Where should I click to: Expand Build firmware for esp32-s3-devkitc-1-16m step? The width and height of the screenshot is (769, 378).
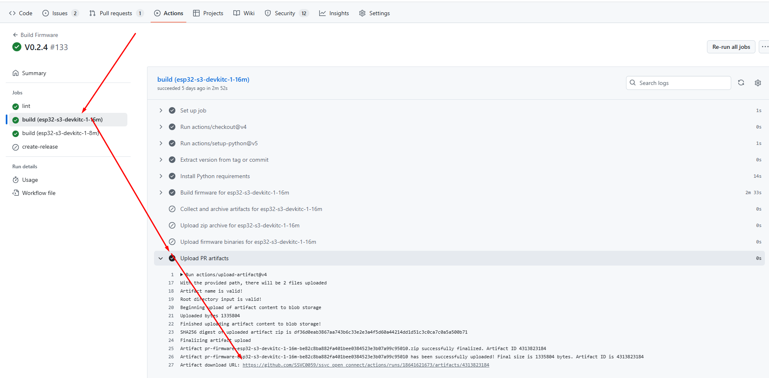coord(161,192)
